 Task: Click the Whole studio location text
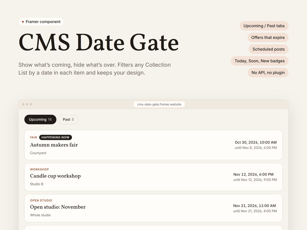pos(40,215)
